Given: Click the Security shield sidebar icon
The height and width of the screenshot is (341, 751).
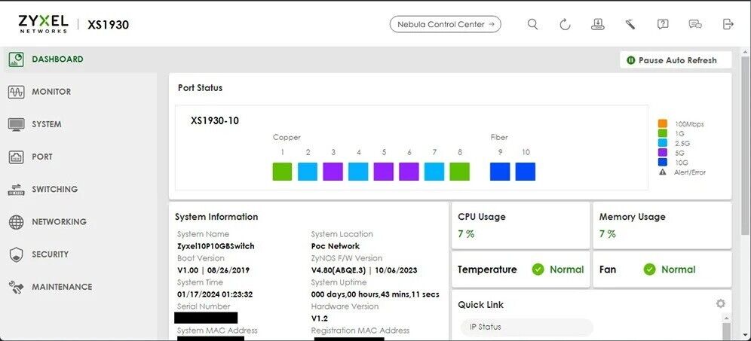Looking at the screenshot, I should [17, 254].
